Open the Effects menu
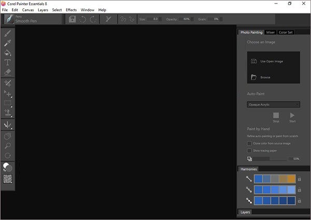This screenshot has width=311, height=220. pos(71,10)
